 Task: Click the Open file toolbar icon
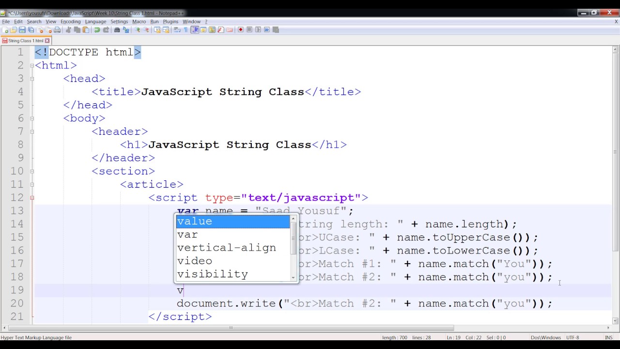[13, 30]
